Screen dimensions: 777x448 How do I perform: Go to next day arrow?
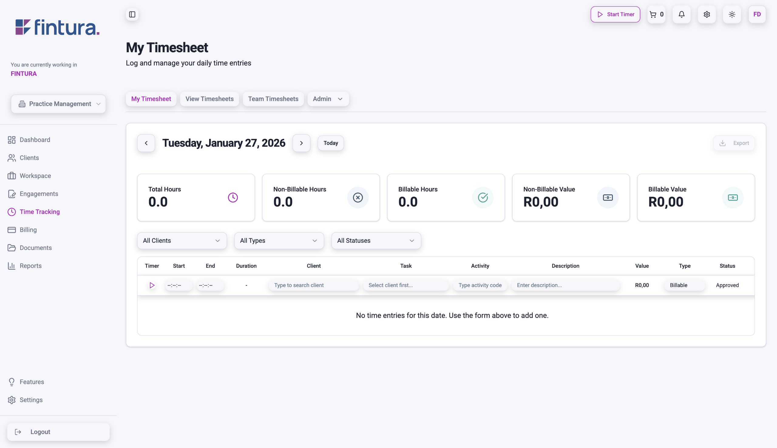coord(301,143)
